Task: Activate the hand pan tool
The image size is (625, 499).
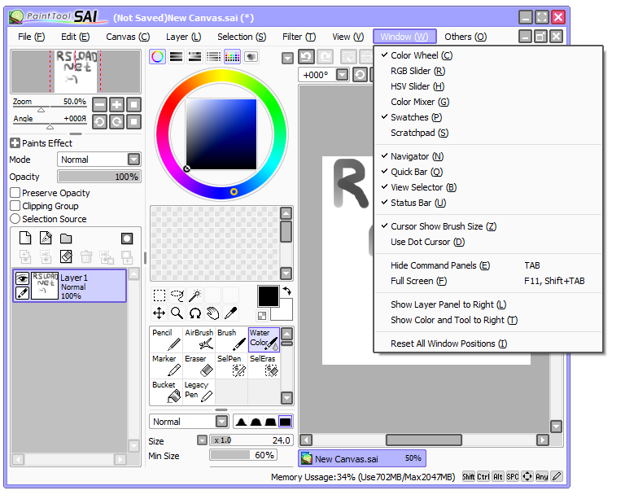Action: pos(213,313)
